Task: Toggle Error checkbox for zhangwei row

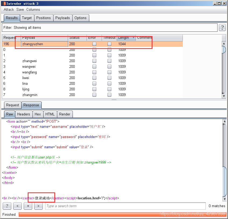Action: point(94,61)
